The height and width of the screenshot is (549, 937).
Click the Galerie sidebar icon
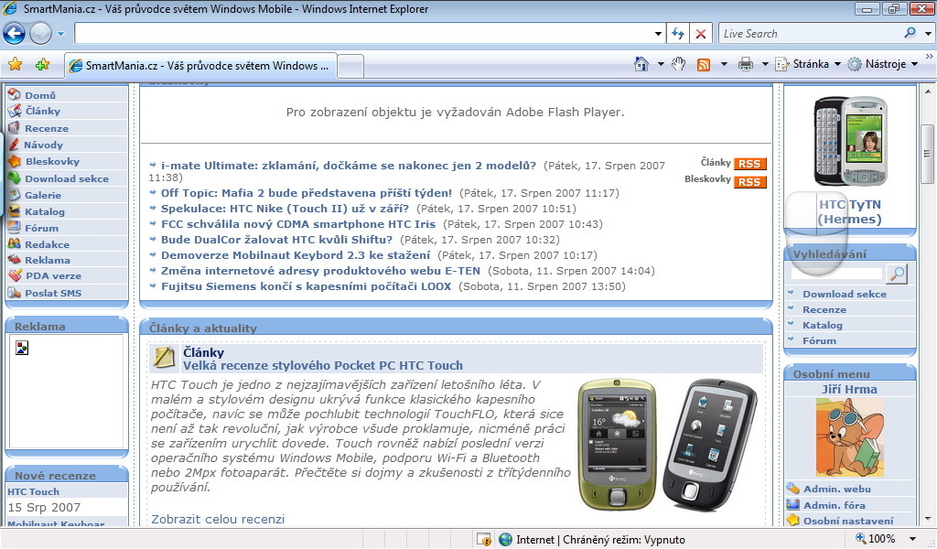(x=15, y=195)
